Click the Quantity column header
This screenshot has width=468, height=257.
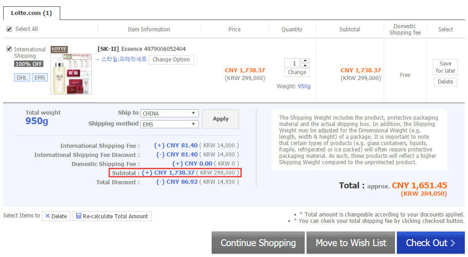pos(292,30)
